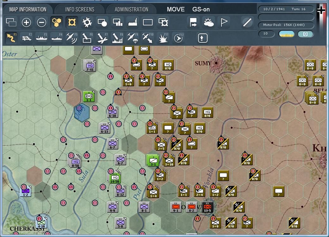Toggle the hex grid honeycomb overlay
Viewport: 329px width, 237px height.
tap(56, 22)
